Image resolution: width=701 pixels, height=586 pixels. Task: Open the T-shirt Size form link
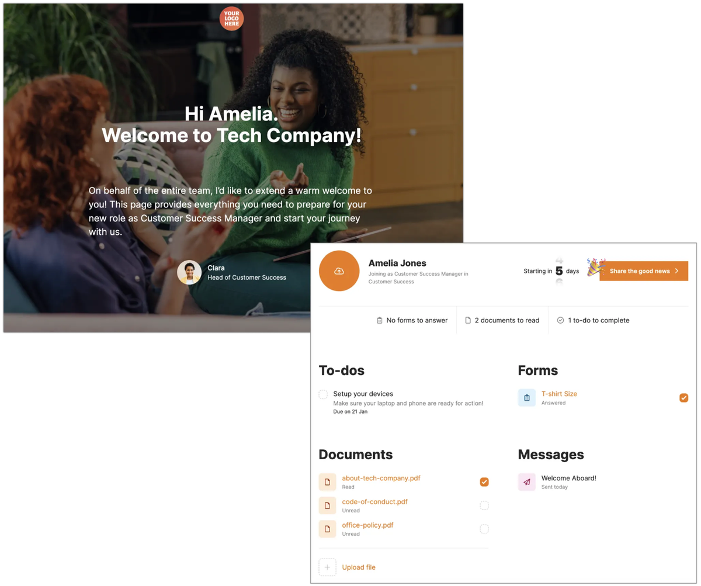point(559,394)
